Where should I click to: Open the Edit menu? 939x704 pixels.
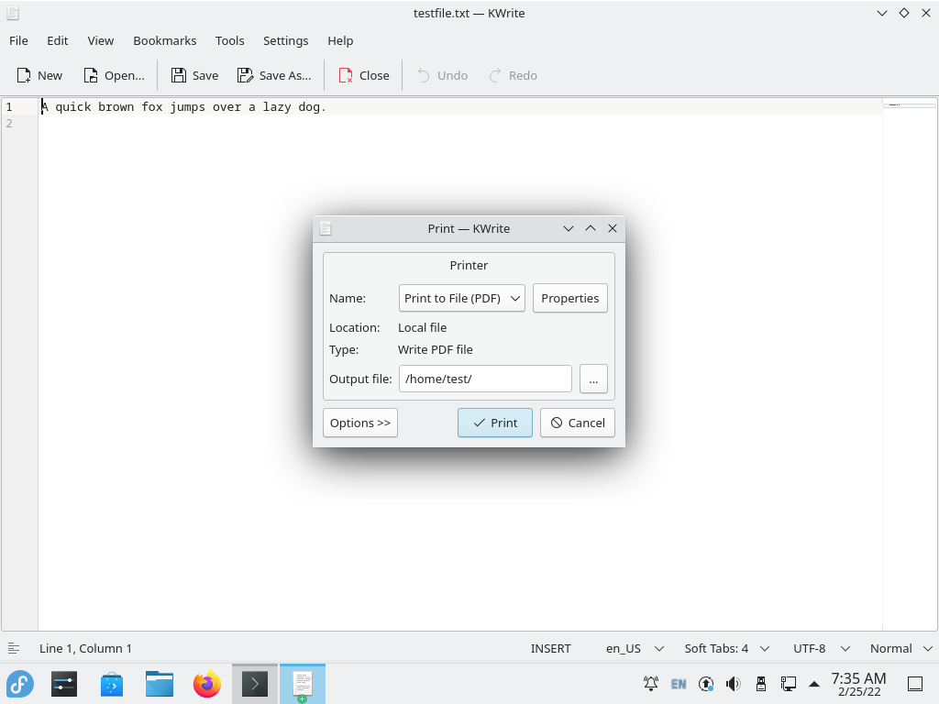point(58,40)
